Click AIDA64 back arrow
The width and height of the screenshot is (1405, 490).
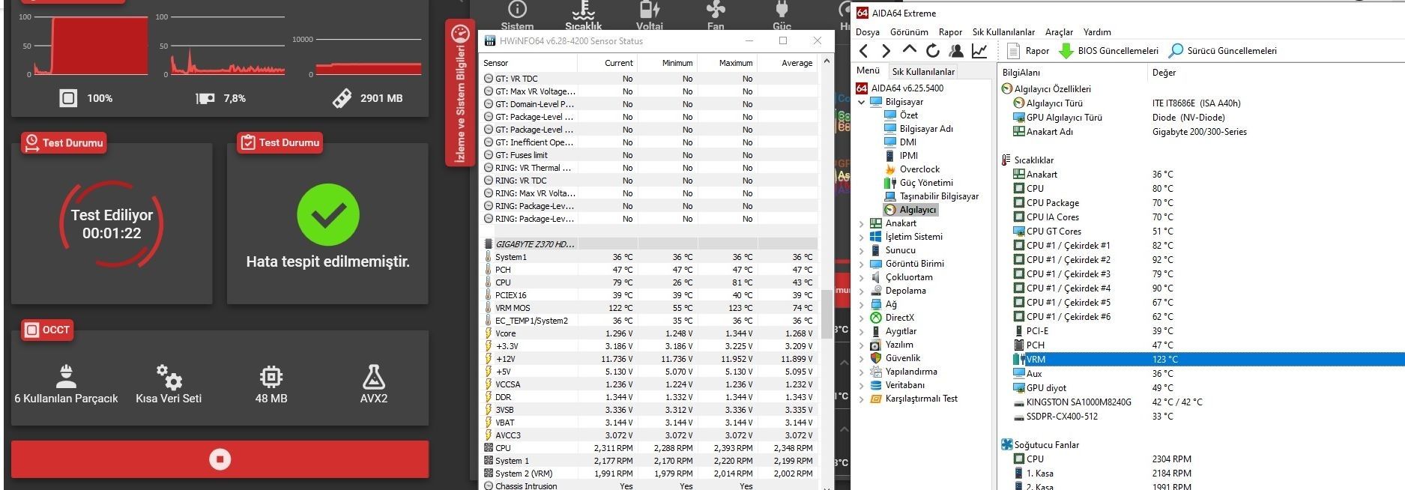coord(864,51)
